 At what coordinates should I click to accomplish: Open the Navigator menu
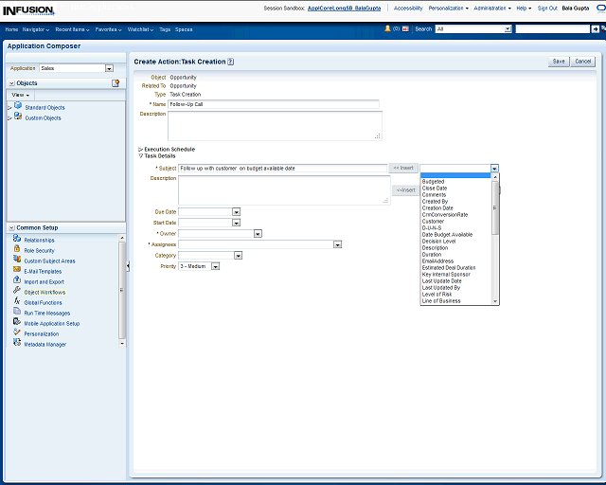pyautogui.click(x=36, y=29)
